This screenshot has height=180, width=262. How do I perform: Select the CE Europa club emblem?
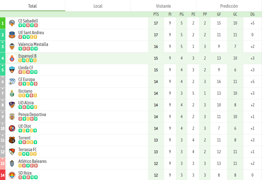12,81
